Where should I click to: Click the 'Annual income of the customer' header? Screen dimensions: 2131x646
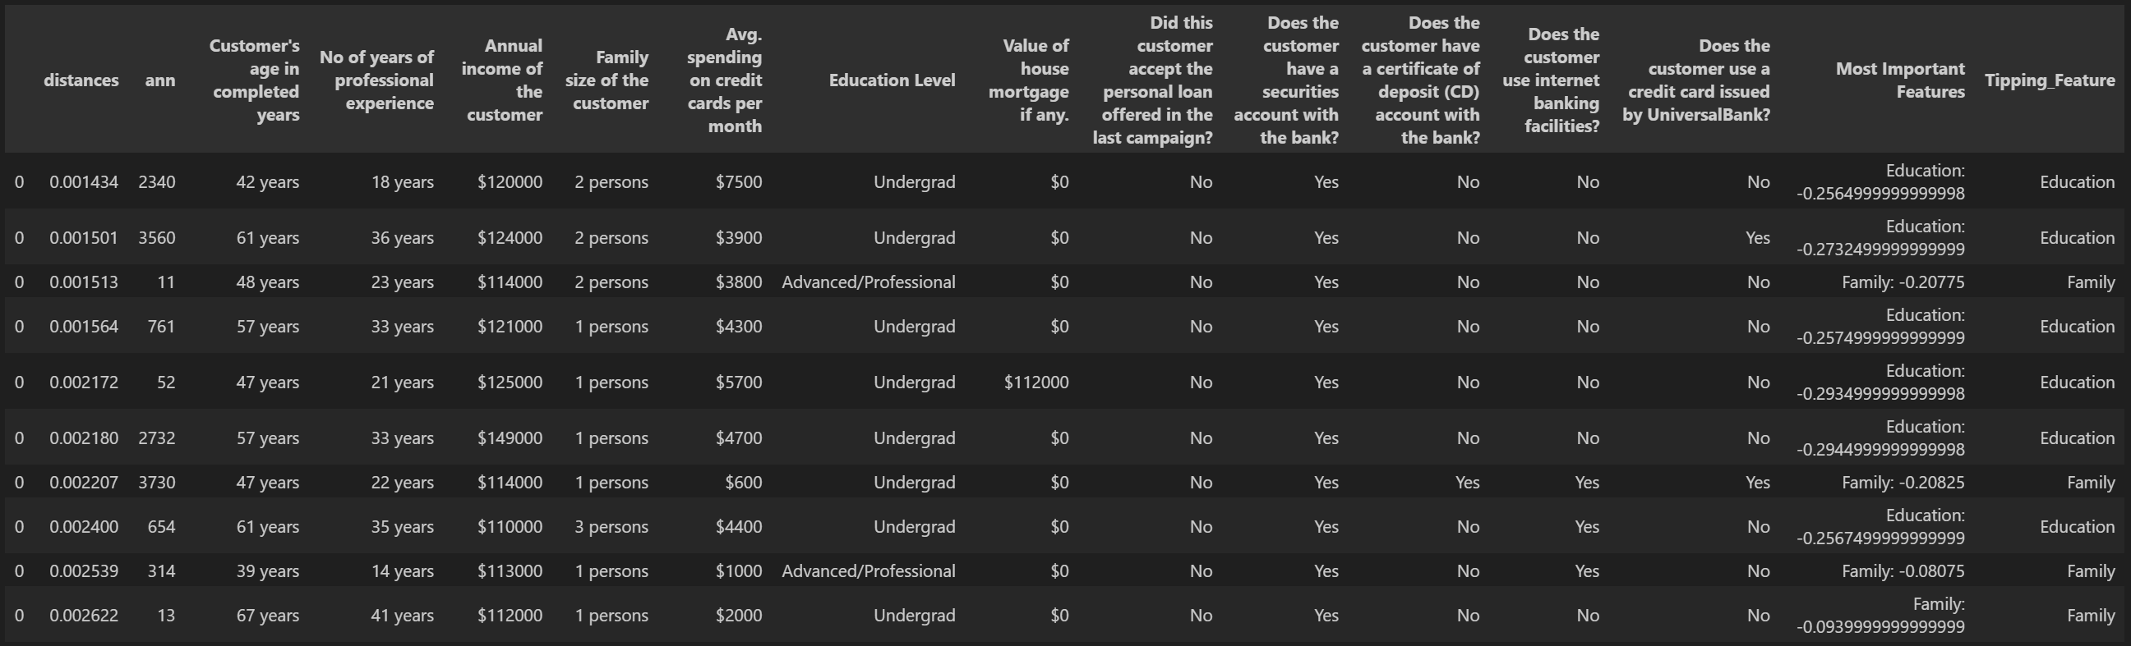click(x=502, y=80)
